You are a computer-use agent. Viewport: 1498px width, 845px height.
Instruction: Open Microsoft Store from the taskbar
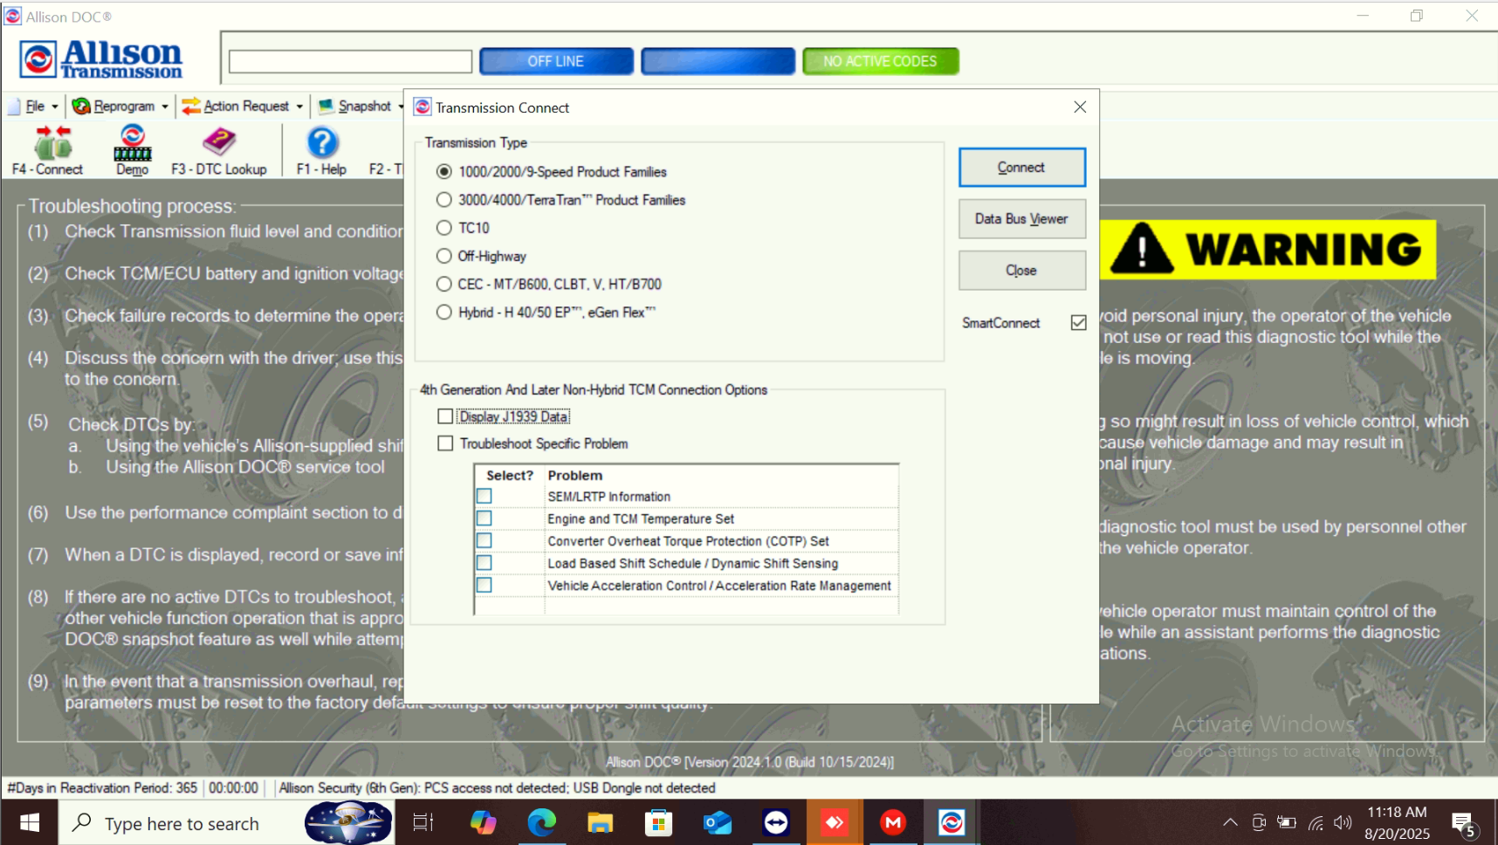pyautogui.click(x=658, y=823)
